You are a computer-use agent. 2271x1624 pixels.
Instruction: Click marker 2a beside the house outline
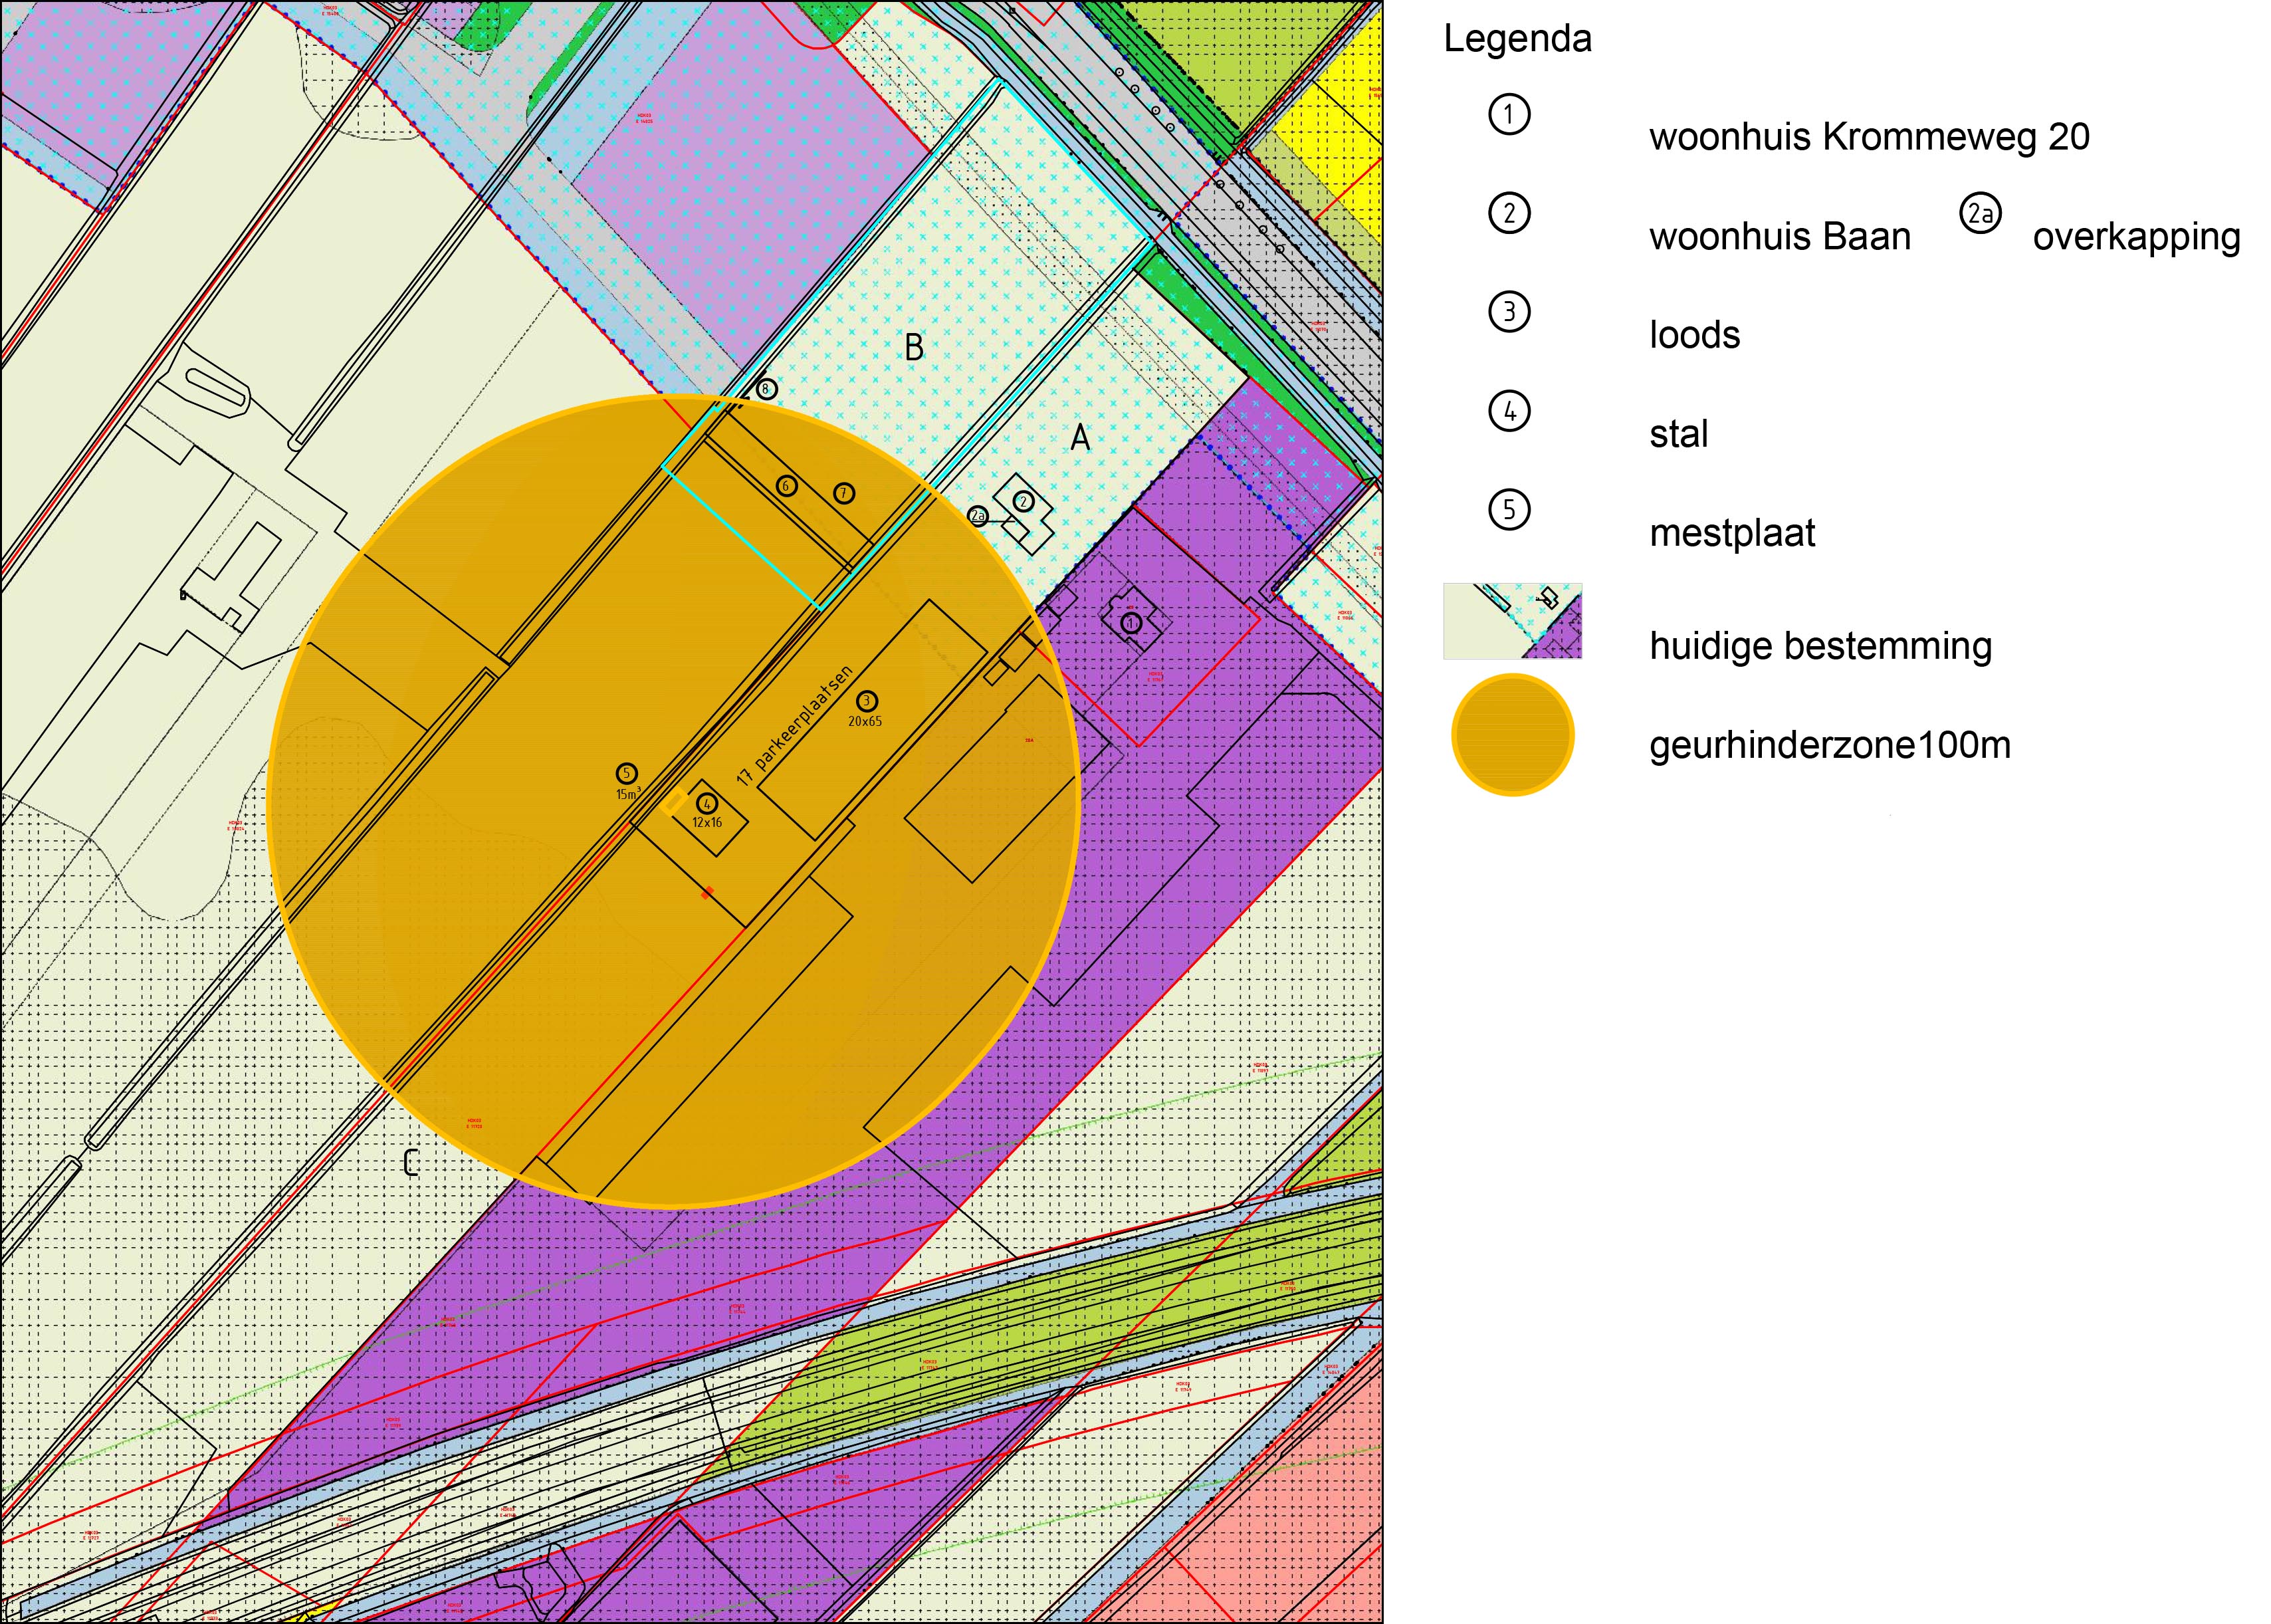click(978, 516)
